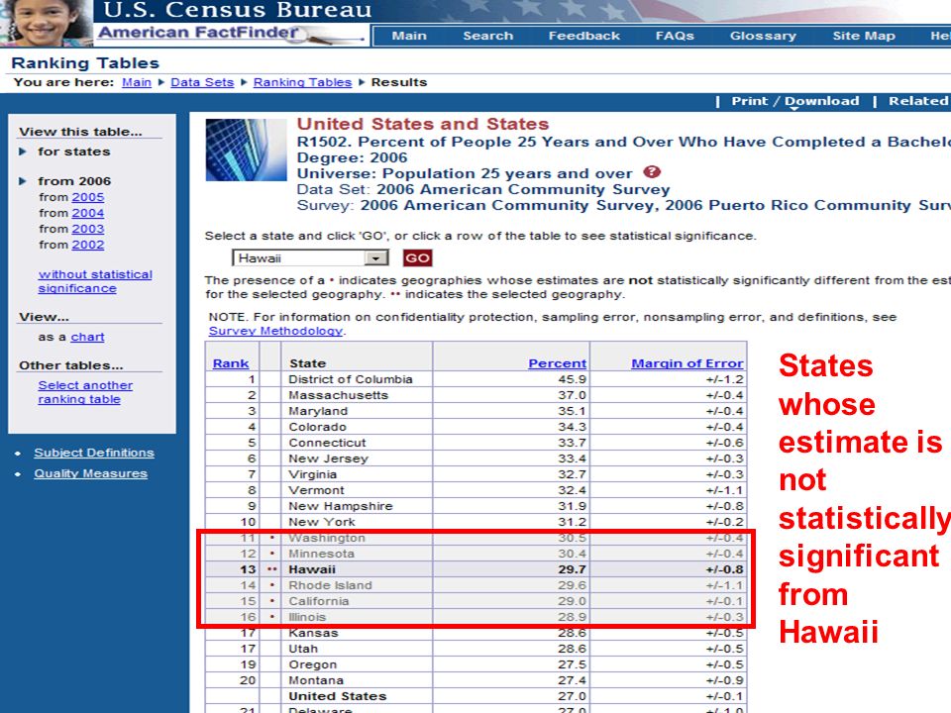Click the 45.9 percent value
The height and width of the screenshot is (713, 951).
click(x=572, y=379)
